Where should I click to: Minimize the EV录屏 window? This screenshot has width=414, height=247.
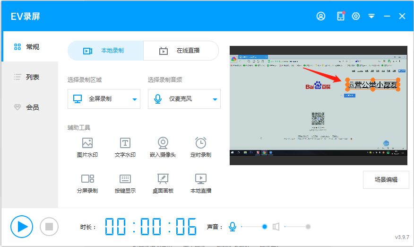387,16
